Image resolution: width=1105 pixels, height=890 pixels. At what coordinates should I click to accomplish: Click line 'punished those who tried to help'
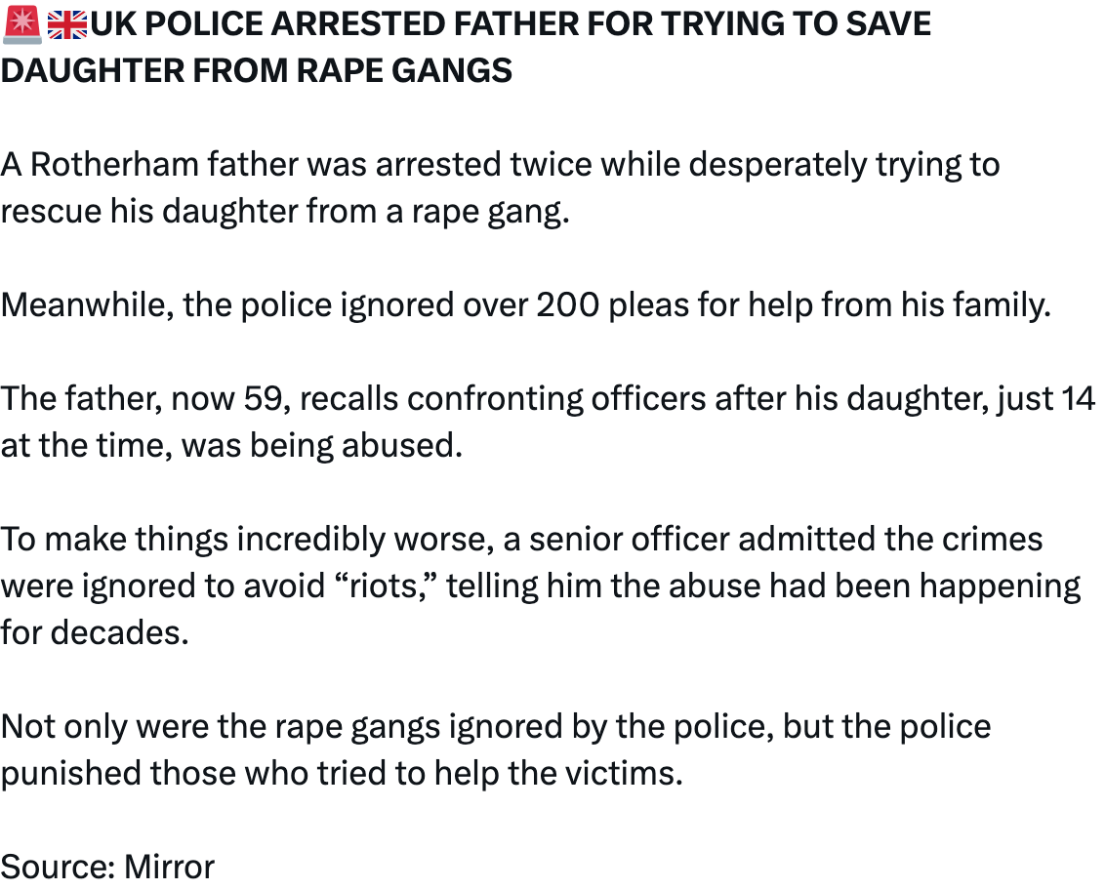pos(340,773)
